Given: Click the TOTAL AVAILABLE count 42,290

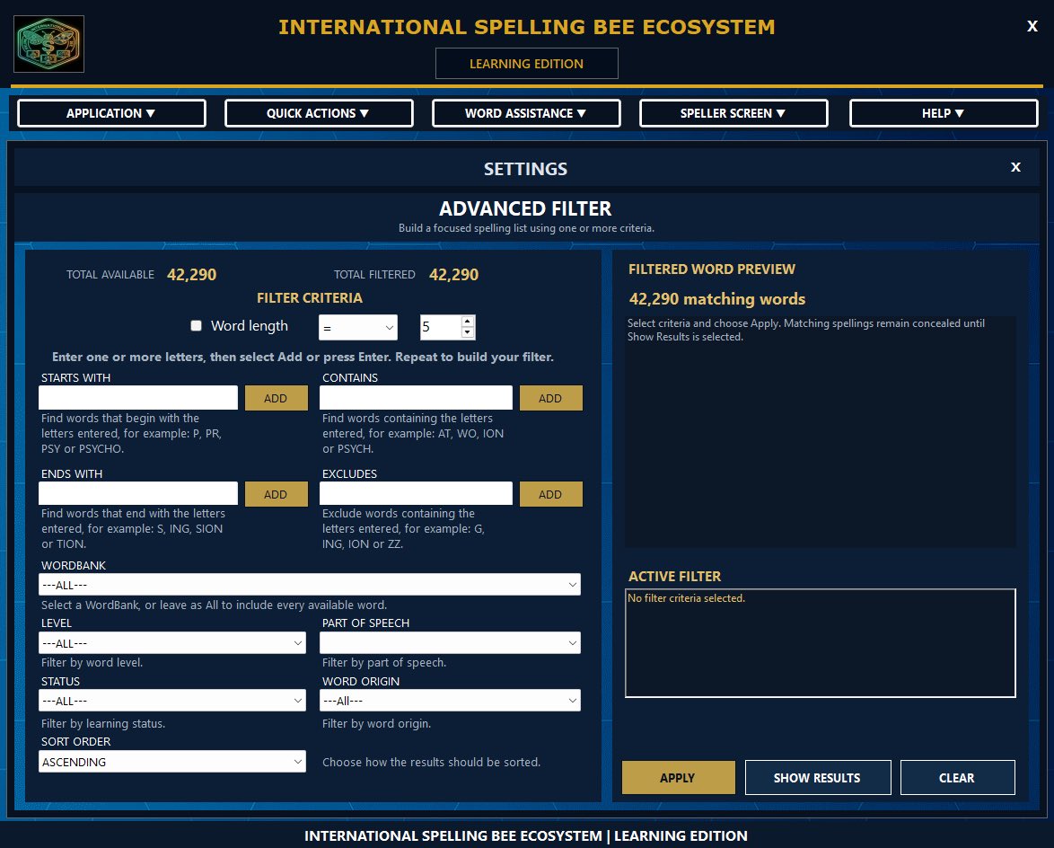Looking at the screenshot, I should (x=191, y=274).
